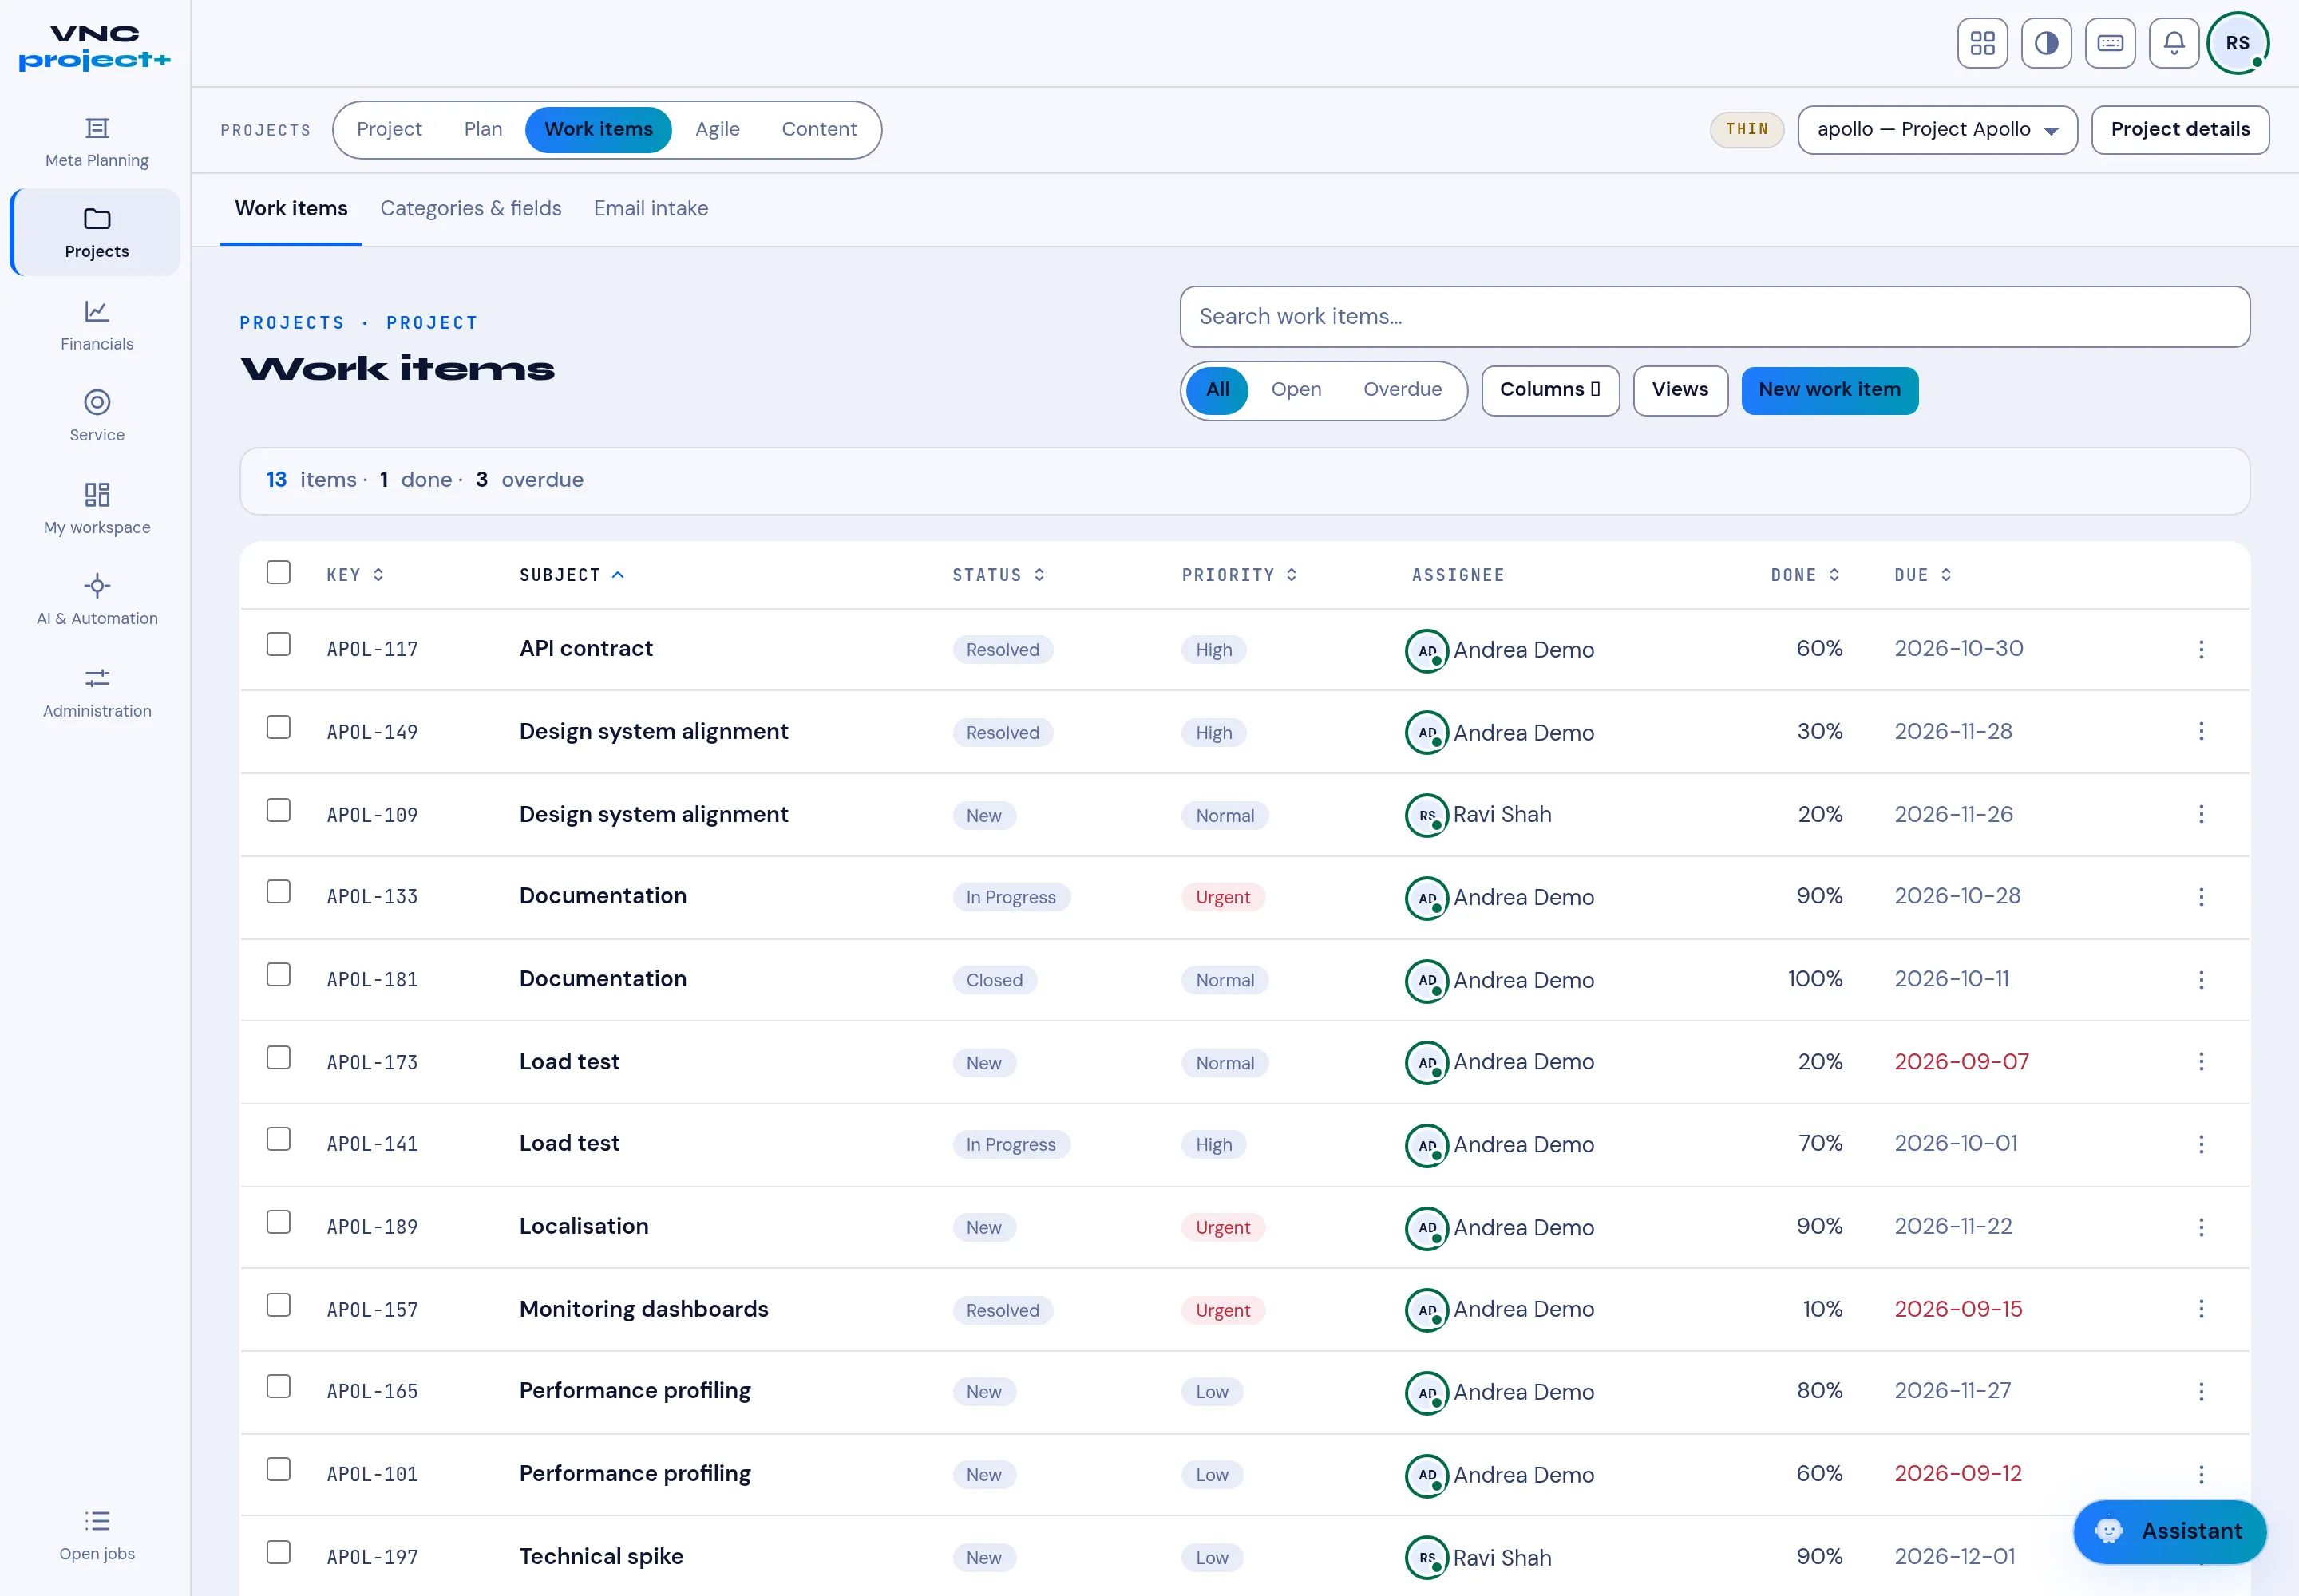This screenshot has width=2299, height=1596.
Task: Open Project details
Action: pyautogui.click(x=2180, y=130)
